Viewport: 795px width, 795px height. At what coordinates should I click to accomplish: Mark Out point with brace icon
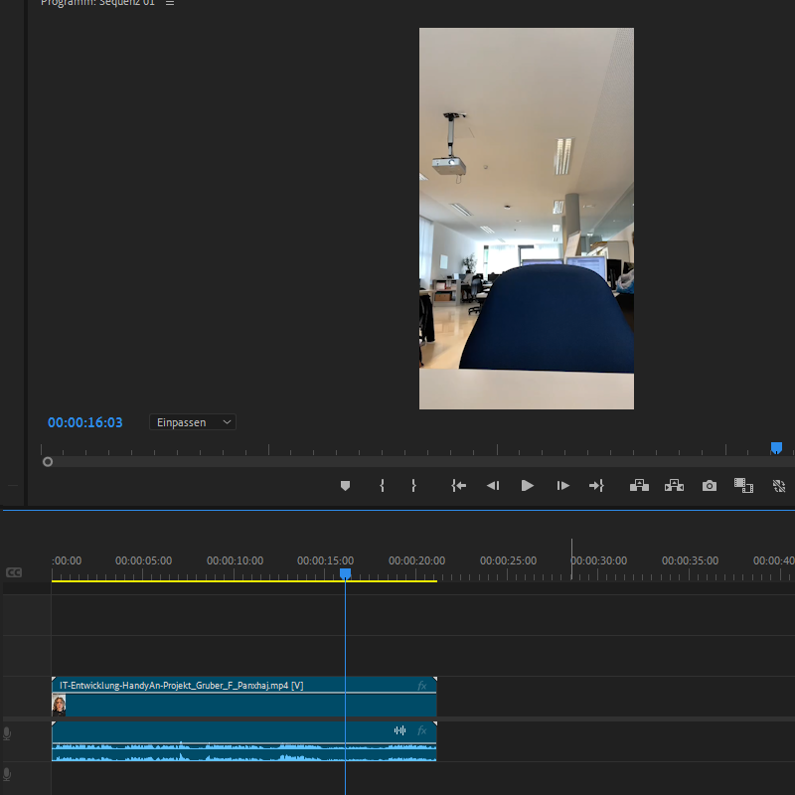click(x=413, y=486)
